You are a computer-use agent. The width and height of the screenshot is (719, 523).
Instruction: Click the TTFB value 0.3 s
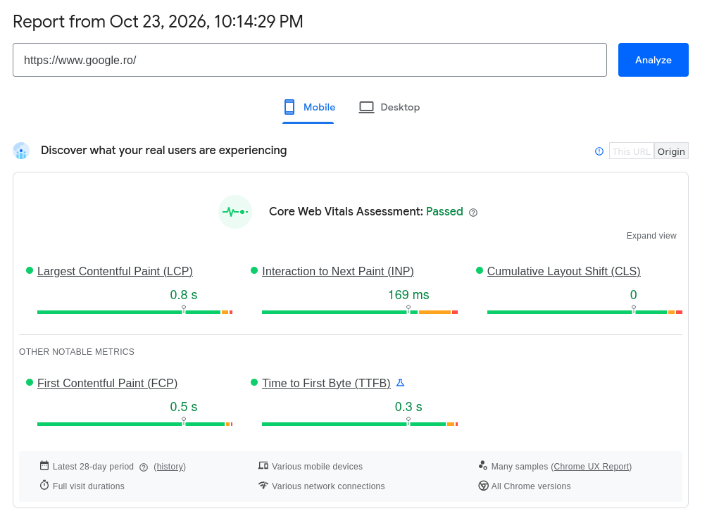408,407
